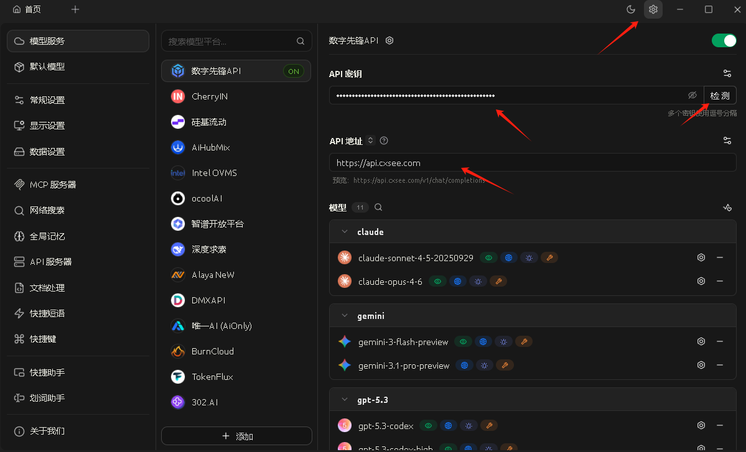This screenshot has width=746, height=452.
Task: Click the gear icon beside 数字先锋API title
Action: point(389,40)
